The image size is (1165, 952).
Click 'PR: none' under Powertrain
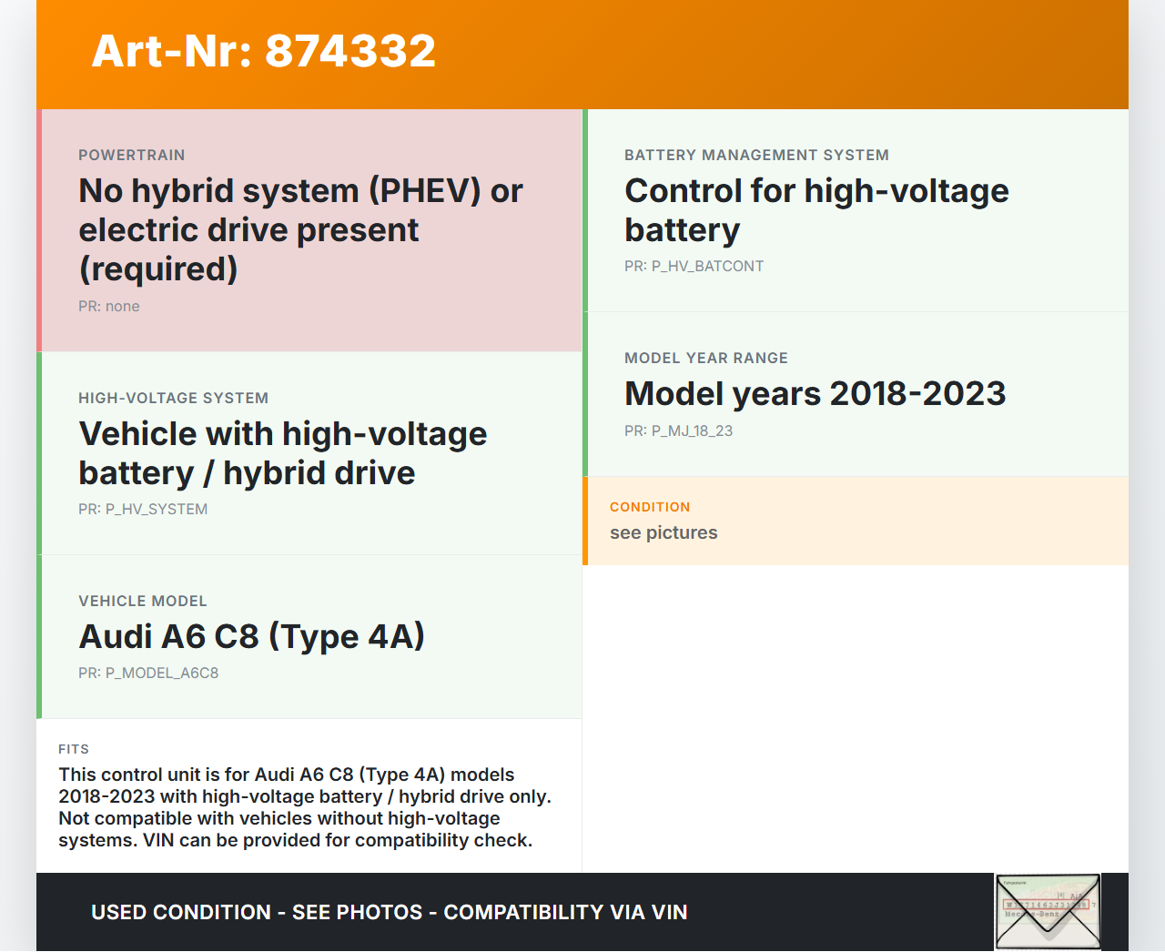[x=109, y=307]
